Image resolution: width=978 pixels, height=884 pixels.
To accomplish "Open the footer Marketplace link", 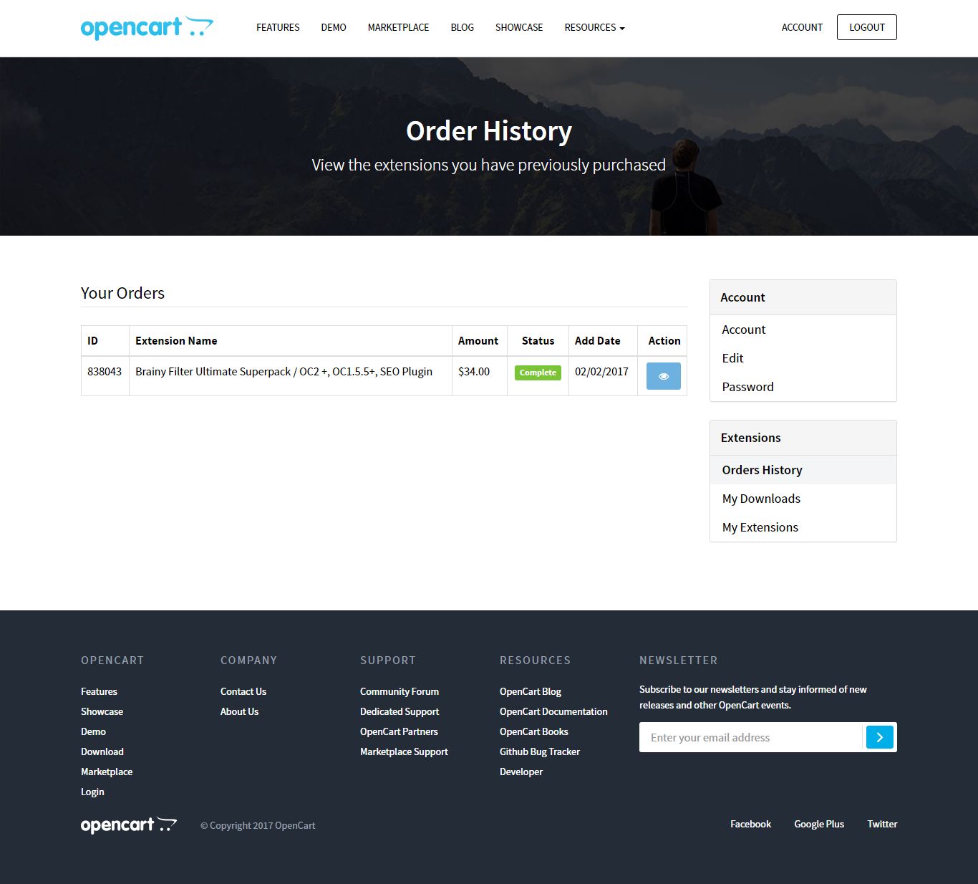I will (x=107, y=772).
